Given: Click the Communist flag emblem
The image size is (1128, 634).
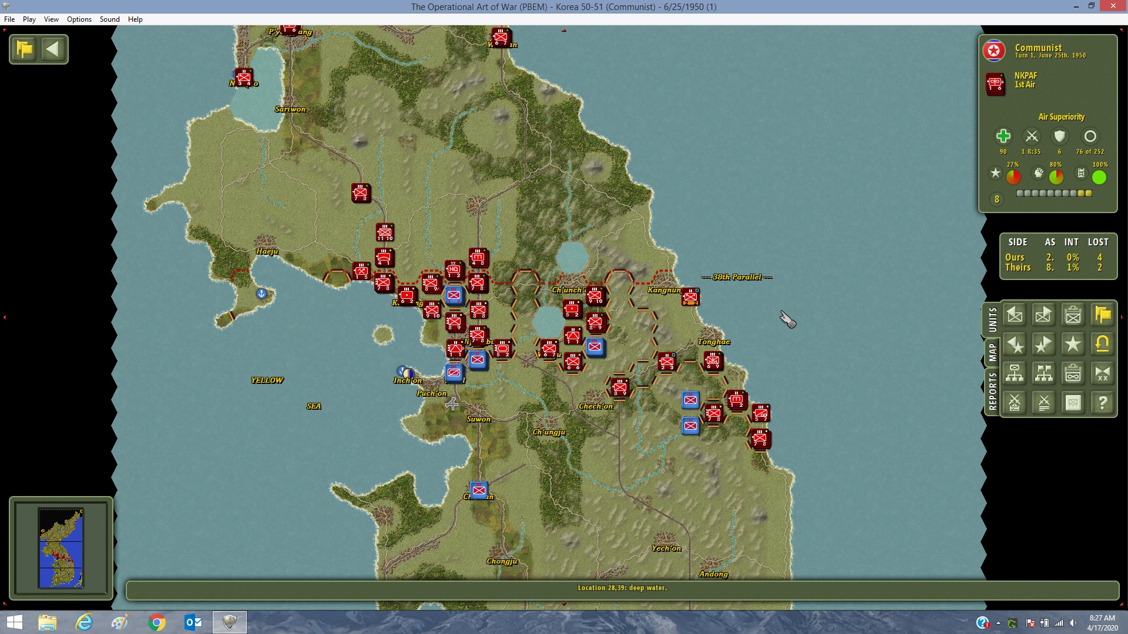Looking at the screenshot, I should 994,51.
